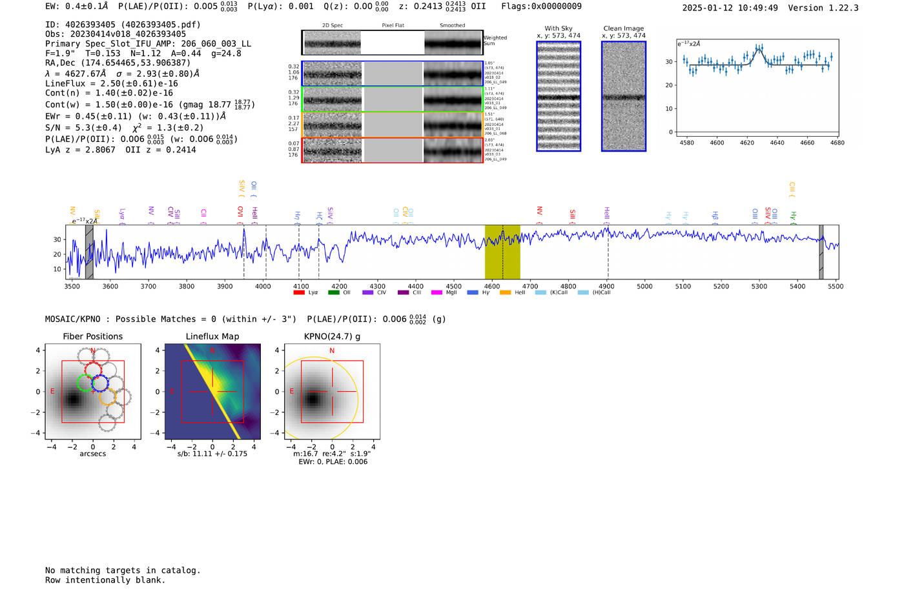Select the red-bordered fiber spectrum row

(x=392, y=150)
